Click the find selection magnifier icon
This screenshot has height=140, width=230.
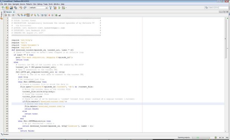coord(19,15)
